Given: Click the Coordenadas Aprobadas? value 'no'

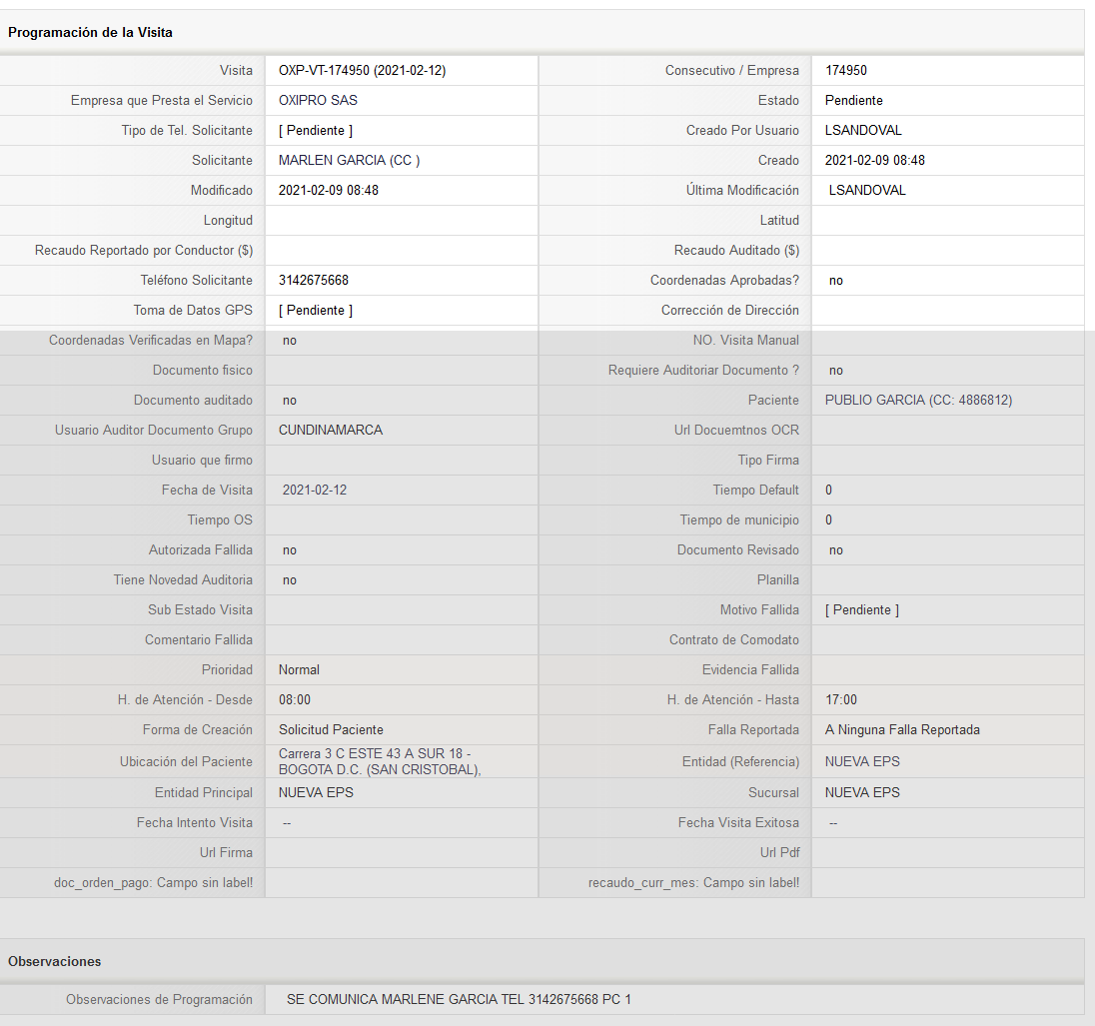Looking at the screenshot, I should click(x=836, y=281).
